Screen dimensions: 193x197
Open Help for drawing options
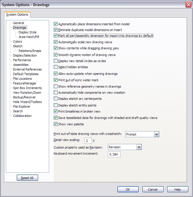178,189
